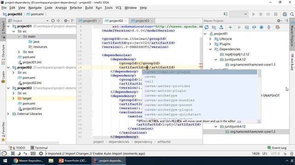Click Download Sources and Documentation icon

click(221, 27)
